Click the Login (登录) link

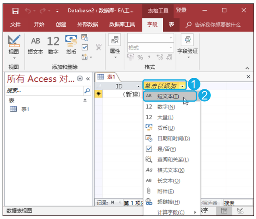point(181,10)
